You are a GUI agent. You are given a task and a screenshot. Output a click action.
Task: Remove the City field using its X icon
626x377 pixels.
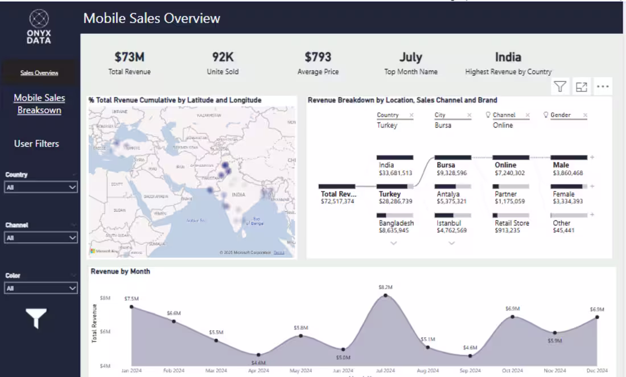pos(469,114)
